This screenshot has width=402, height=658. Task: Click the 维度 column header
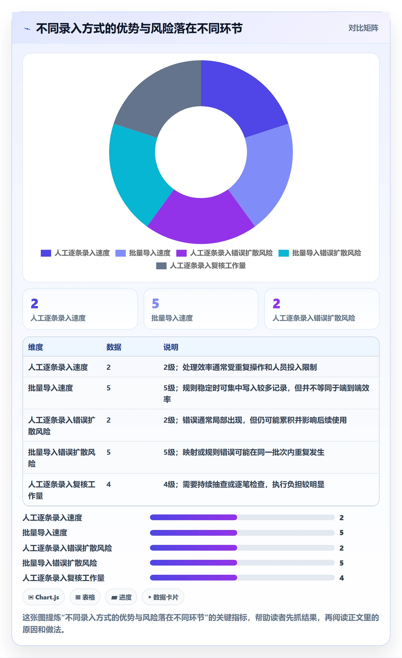coord(36,347)
